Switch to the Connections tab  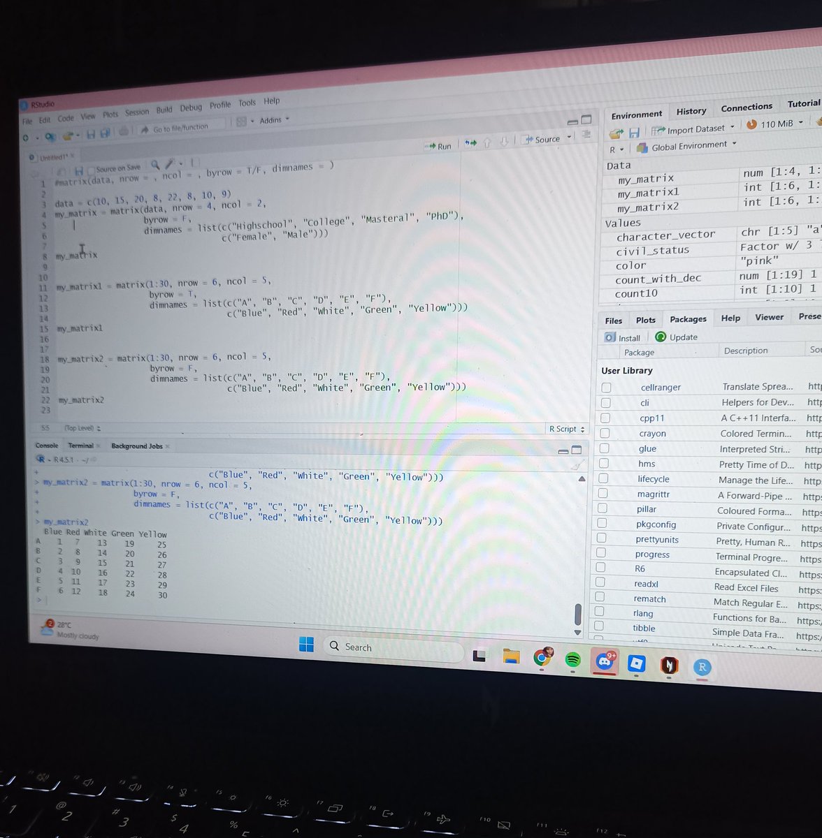(x=747, y=108)
